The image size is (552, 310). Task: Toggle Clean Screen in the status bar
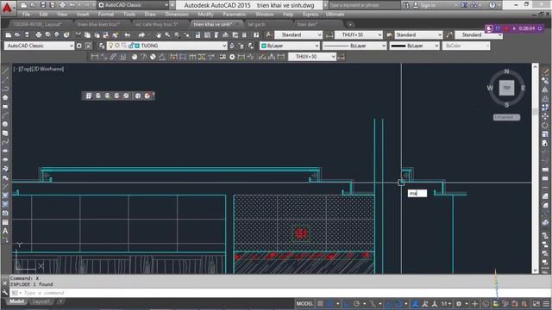pos(536,304)
